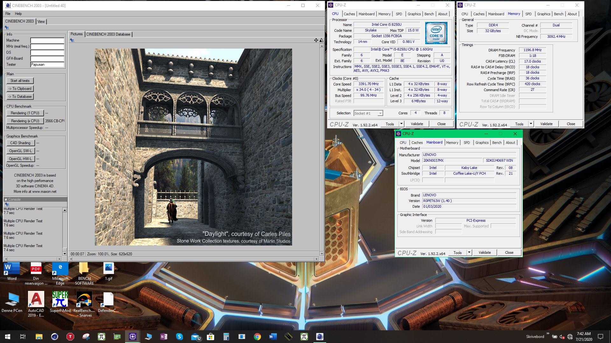Open About tab in CPU-Z Memory window
This screenshot has width=611, height=343.
point(572,14)
